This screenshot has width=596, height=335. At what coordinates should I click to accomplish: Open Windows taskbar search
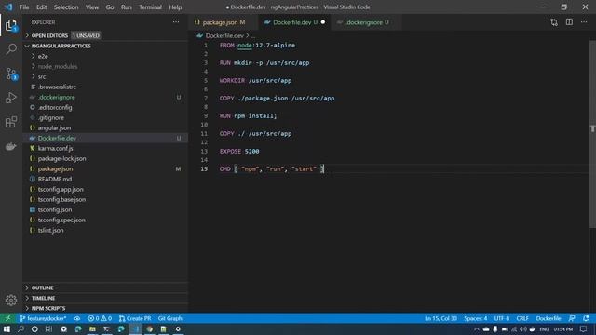[x=20, y=328]
